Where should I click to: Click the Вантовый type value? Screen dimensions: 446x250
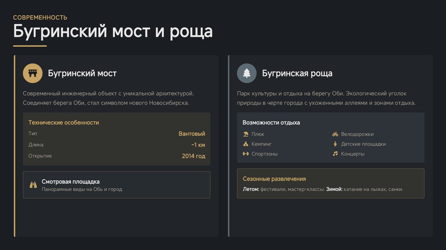pos(192,134)
